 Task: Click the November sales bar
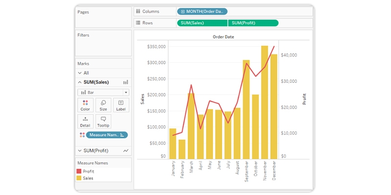coord(264,102)
